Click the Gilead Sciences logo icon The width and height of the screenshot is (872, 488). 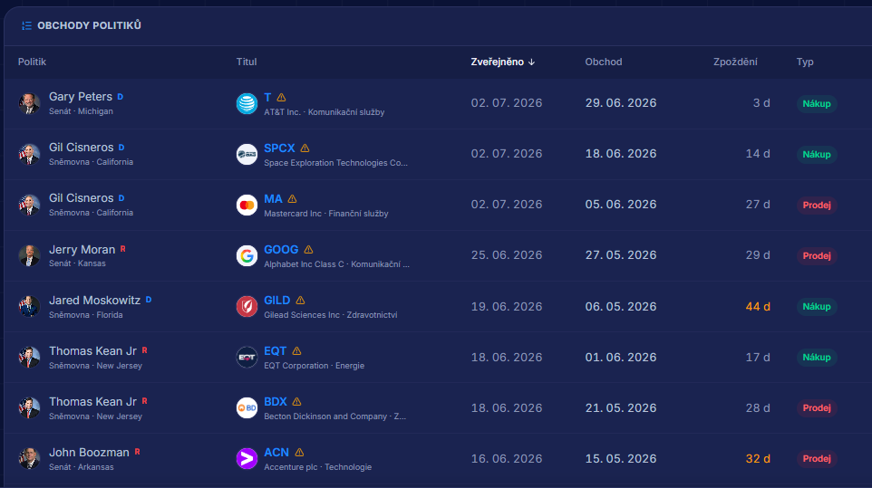247,306
